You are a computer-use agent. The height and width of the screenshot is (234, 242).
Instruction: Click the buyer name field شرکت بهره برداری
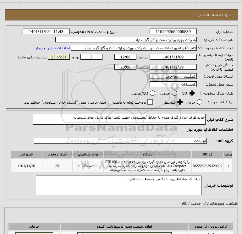pyautogui.click(x=126, y=40)
